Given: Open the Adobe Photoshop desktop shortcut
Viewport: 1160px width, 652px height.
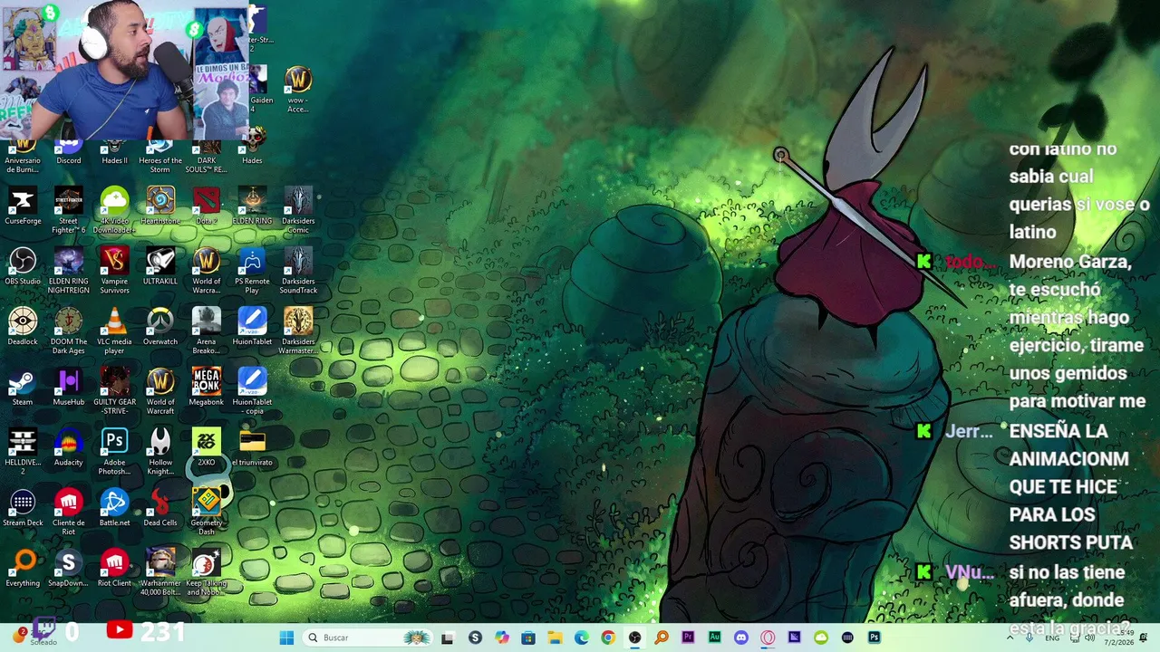Looking at the screenshot, I should coord(114,452).
